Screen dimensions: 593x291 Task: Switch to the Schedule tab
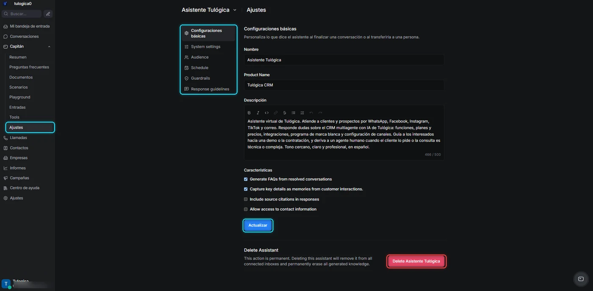click(x=208, y=68)
